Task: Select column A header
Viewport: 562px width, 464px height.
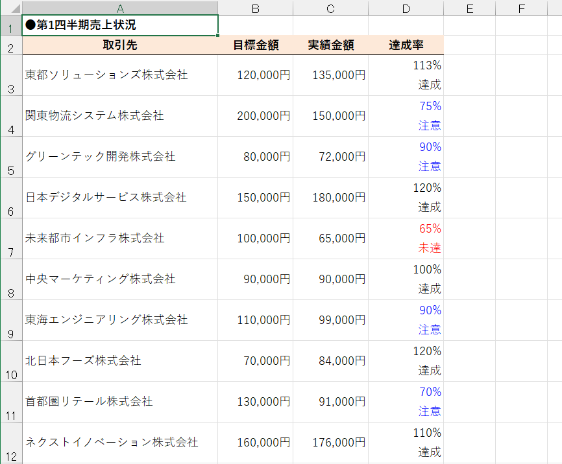Action: click(120, 8)
